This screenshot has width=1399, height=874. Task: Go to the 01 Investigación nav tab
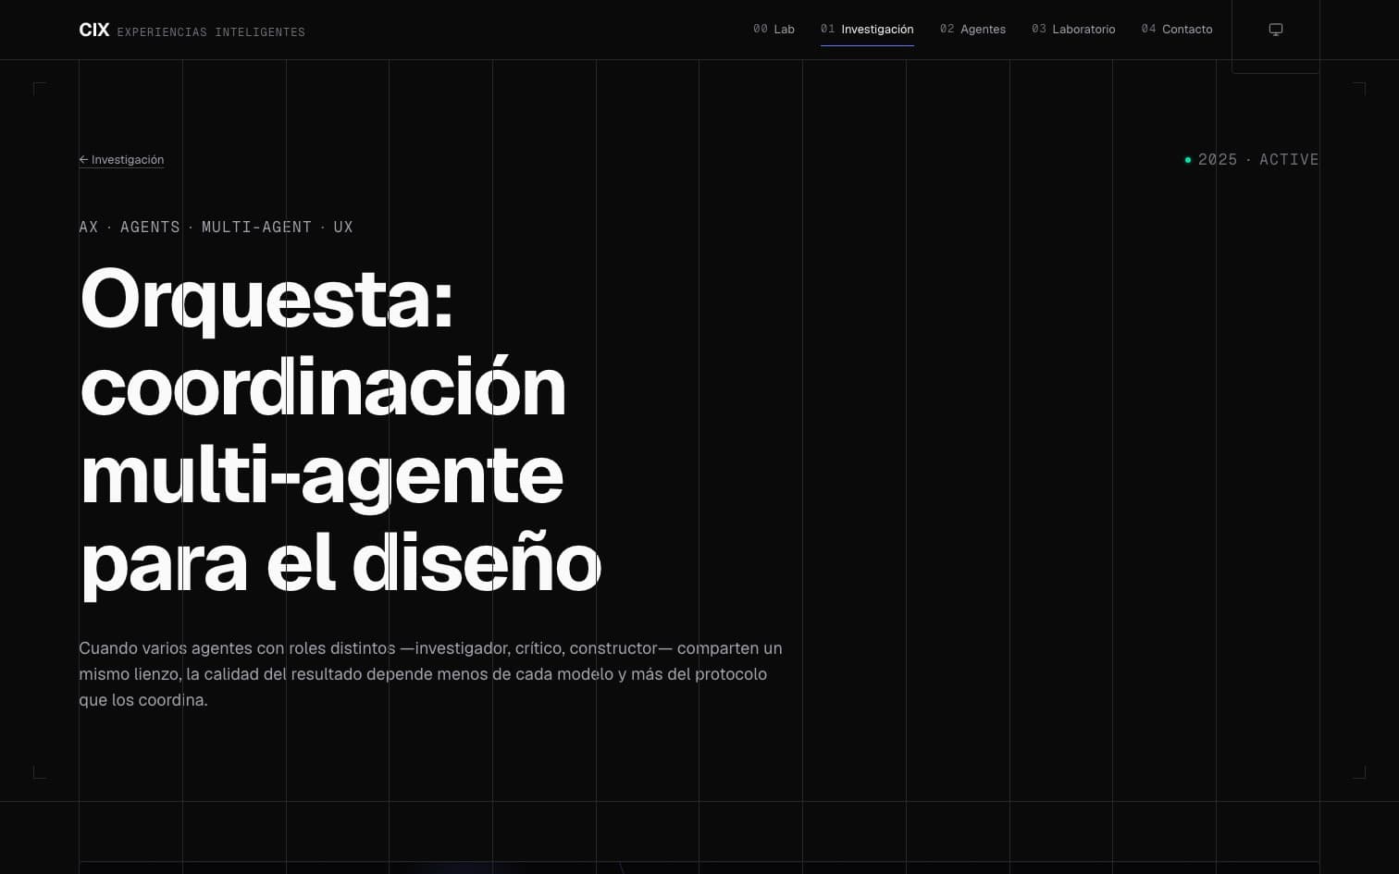pos(867,30)
